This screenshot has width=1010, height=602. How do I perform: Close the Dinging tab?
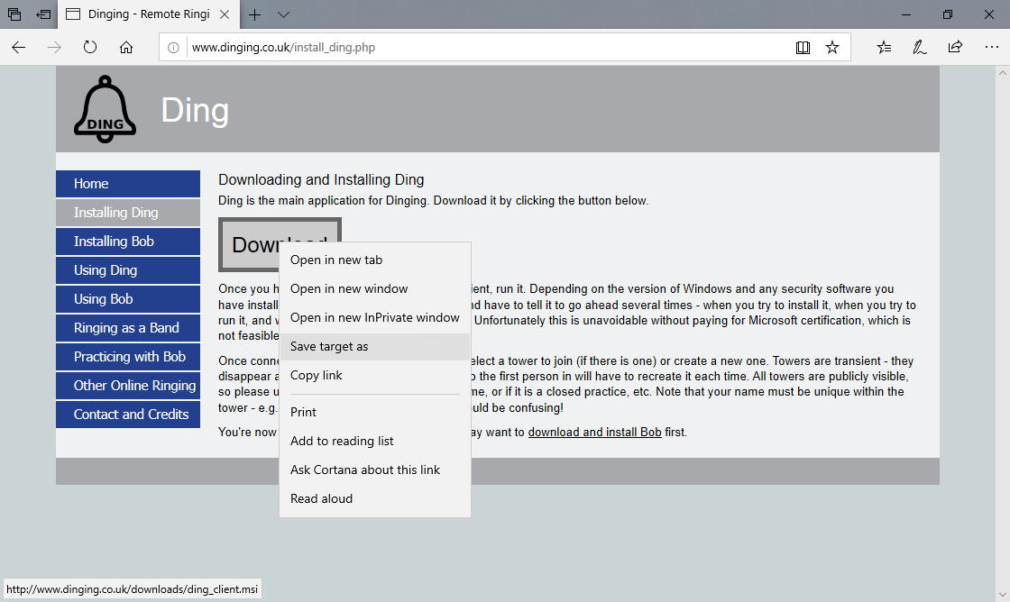click(x=225, y=14)
